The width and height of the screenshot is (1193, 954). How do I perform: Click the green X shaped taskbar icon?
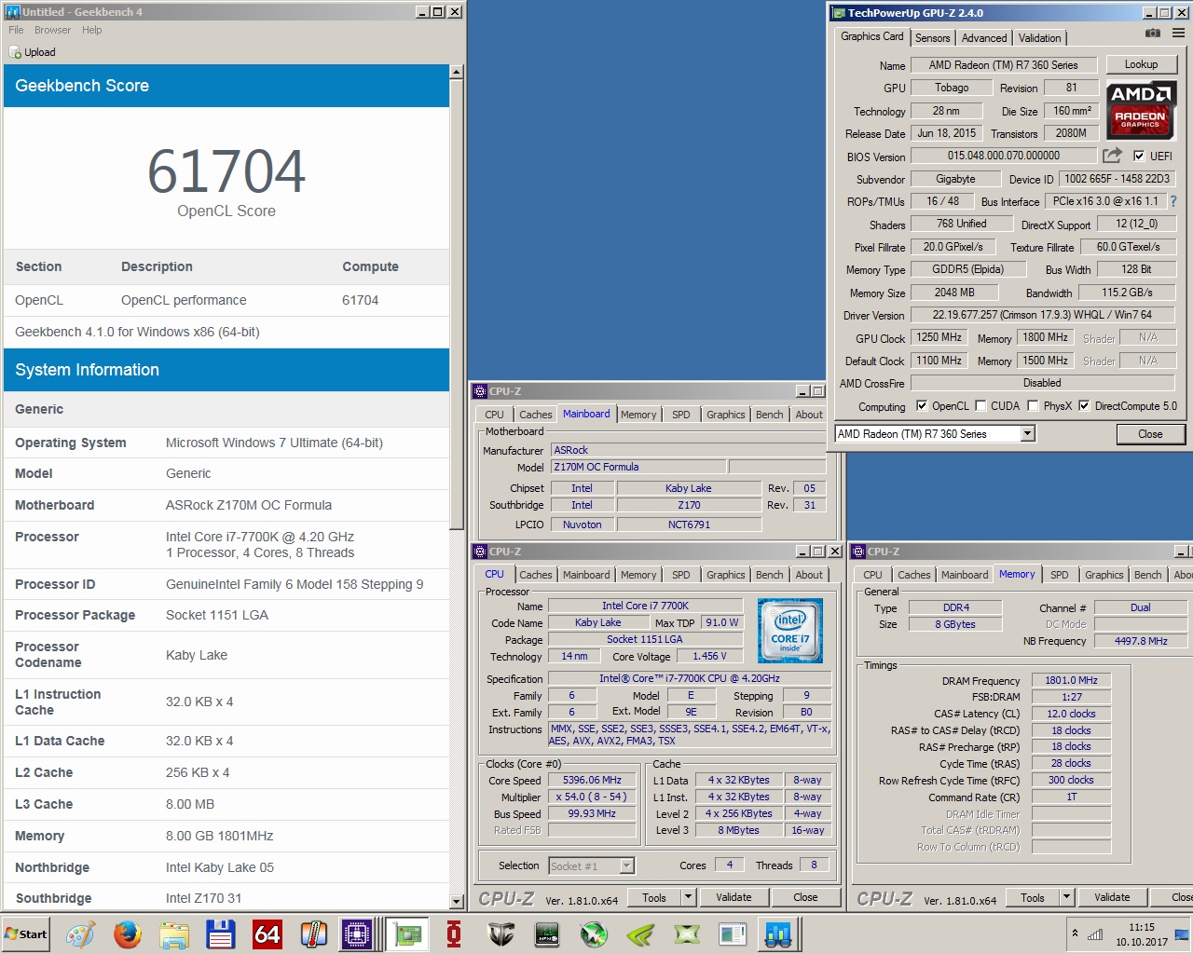pyautogui.click(x=687, y=934)
